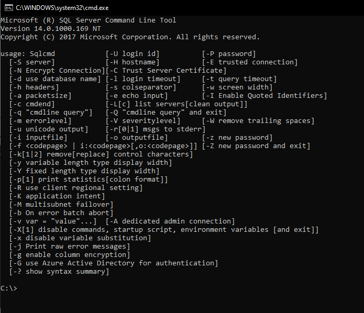Click the Microsoft copyright notice line
The image size is (364, 313).
point(130,37)
